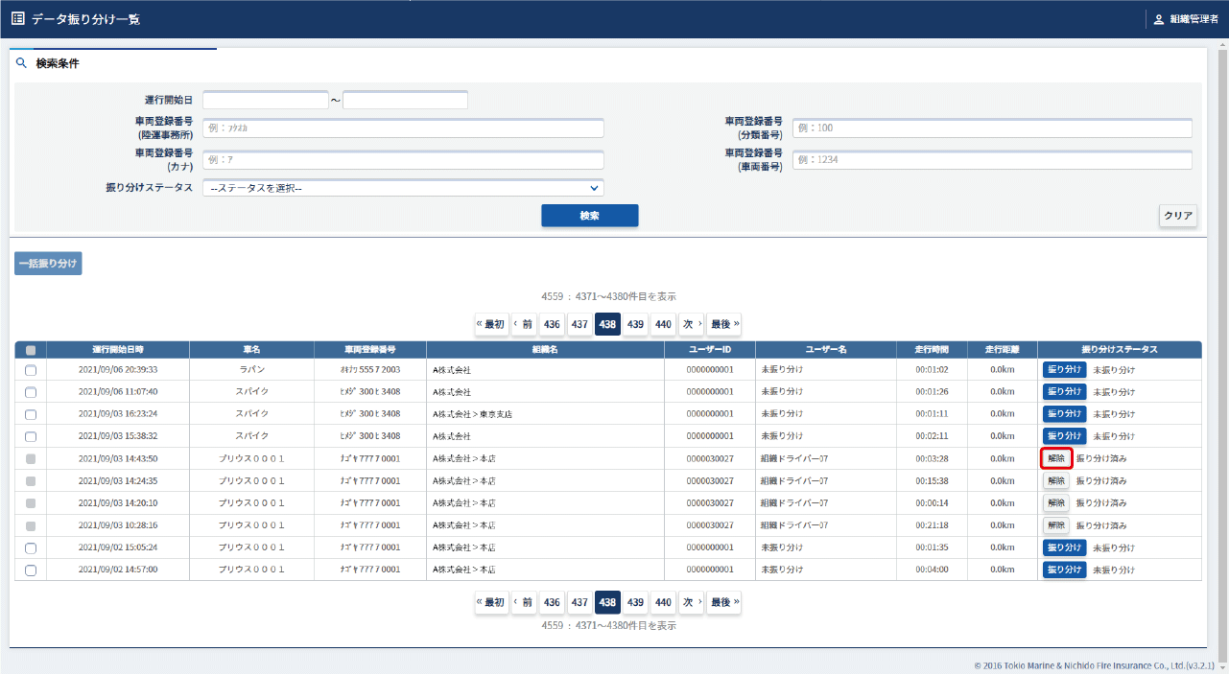Check the row for 2021/09/02 14:57:00
Viewport: 1229px width, 675px height.
[31, 570]
